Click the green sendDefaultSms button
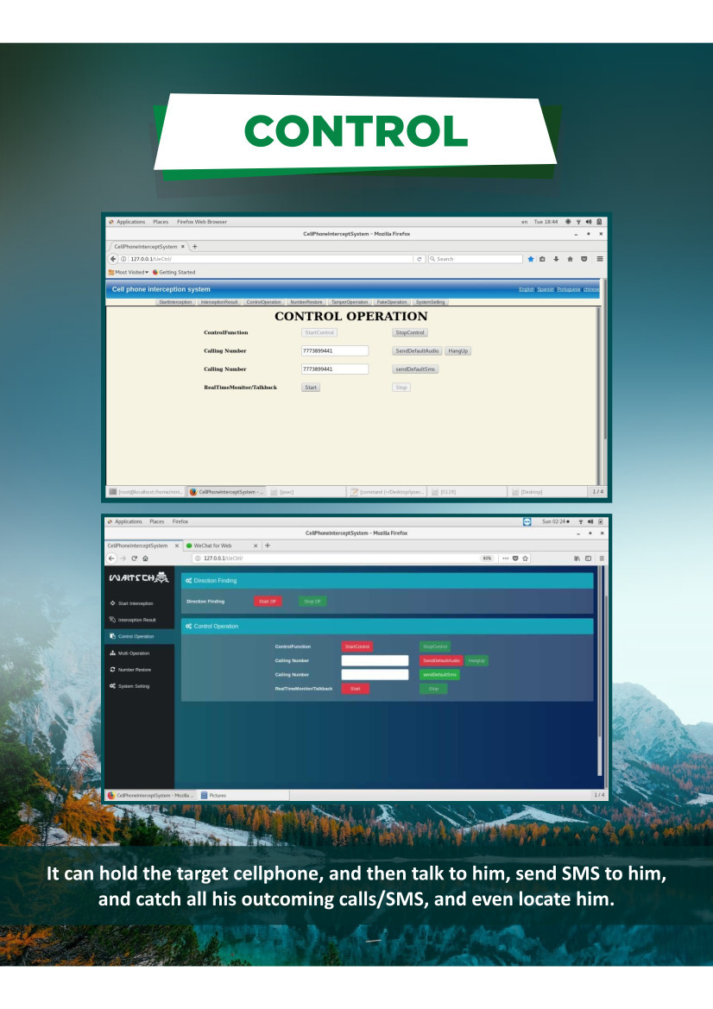This screenshot has height=1009, width=713. (x=439, y=674)
